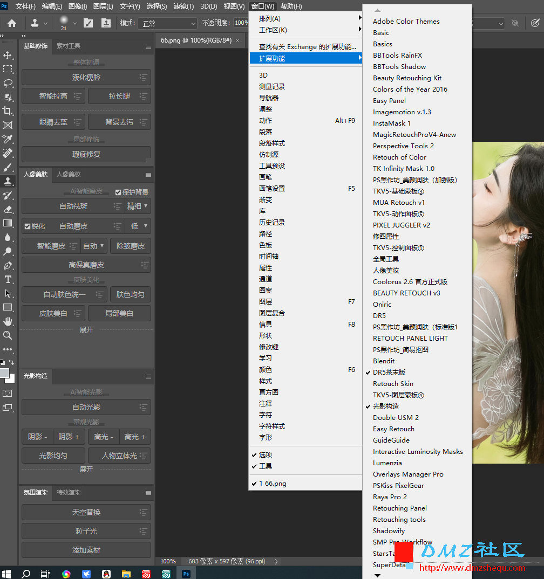Image resolution: width=544 pixels, height=579 pixels.
Task: Open the 滤镜(T) menu
Action: coord(183,6)
